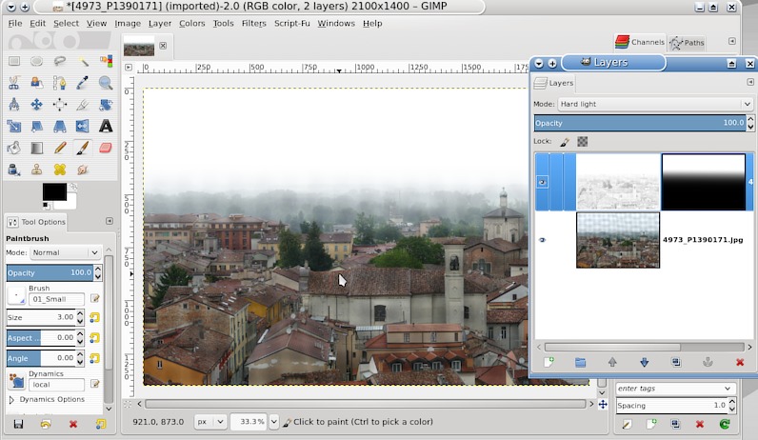Select the Perspective tool
758x440 pixels.
(x=60, y=127)
